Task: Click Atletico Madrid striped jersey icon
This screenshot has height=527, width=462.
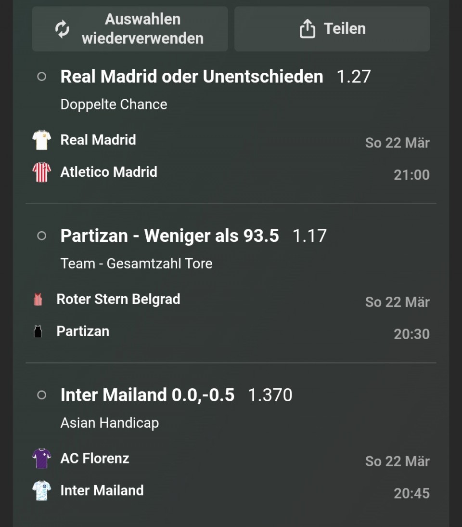Action: [42, 172]
